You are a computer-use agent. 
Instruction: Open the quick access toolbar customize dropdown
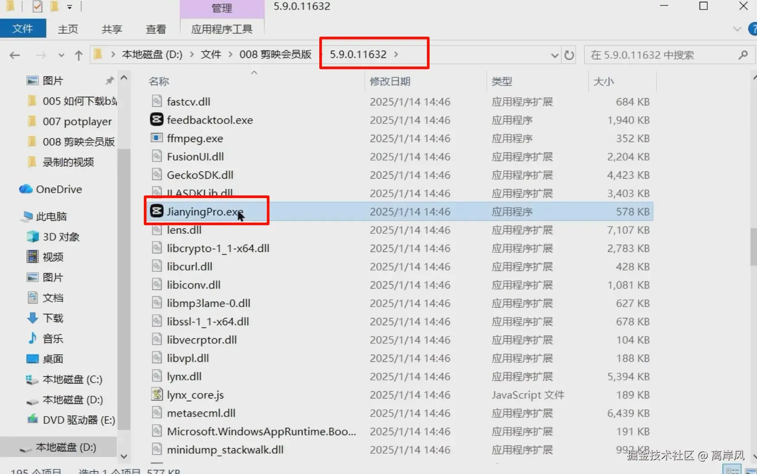[x=70, y=7]
